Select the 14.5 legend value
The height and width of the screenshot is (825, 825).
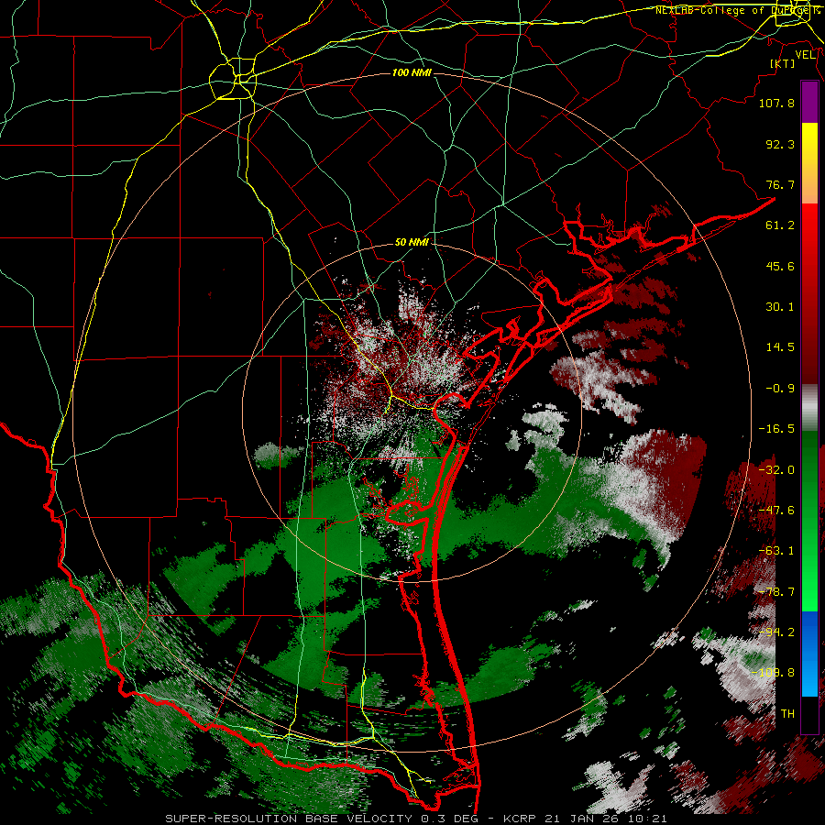[780, 347]
